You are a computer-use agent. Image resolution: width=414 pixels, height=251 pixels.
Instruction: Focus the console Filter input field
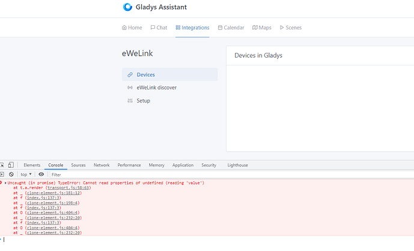point(232,175)
